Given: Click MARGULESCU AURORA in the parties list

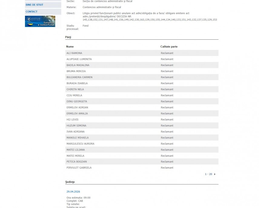Looking at the screenshot, I should [x=80, y=144].
